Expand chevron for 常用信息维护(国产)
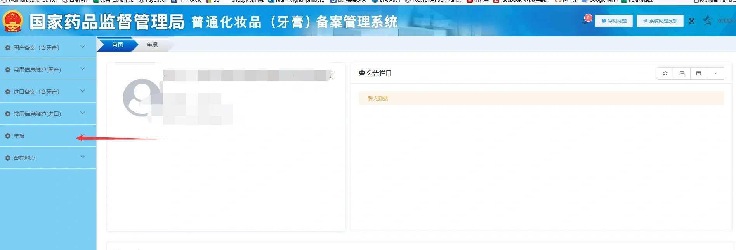This screenshot has height=250, width=736. (83, 69)
